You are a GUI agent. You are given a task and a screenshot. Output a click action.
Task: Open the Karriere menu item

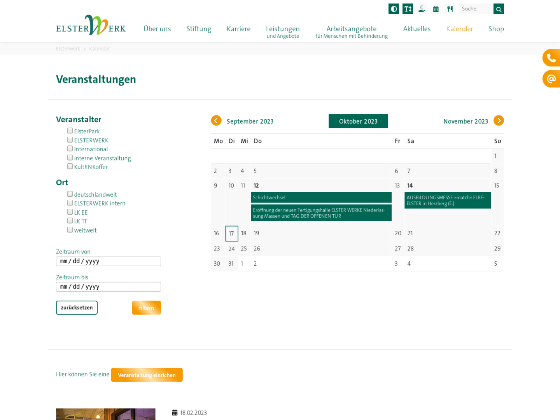(238, 29)
